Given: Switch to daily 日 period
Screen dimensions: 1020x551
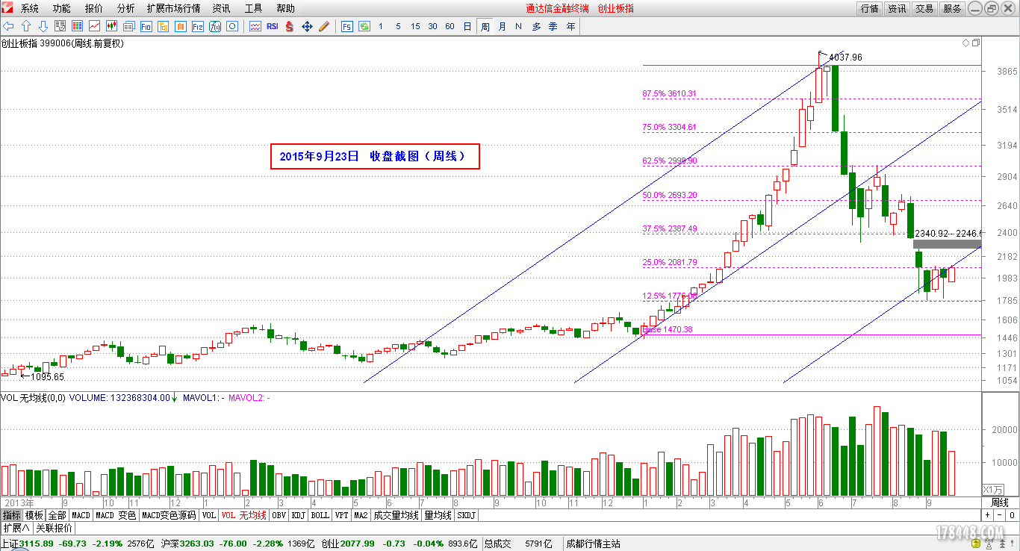Looking at the screenshot, I should (467, 26).
